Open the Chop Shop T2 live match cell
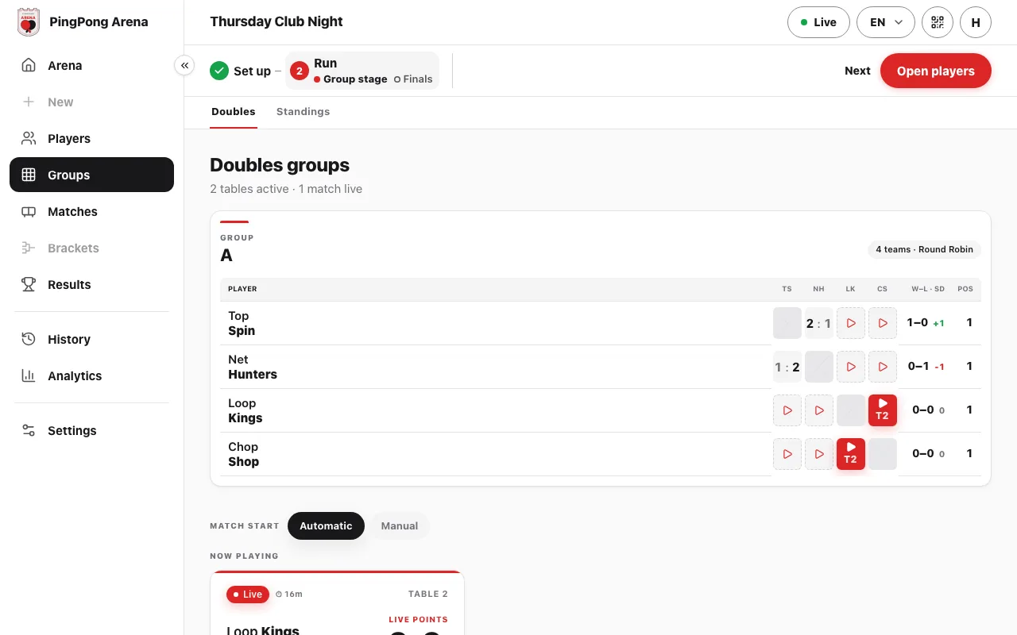This screenshot has height=635, width=1017. point(851,454)
